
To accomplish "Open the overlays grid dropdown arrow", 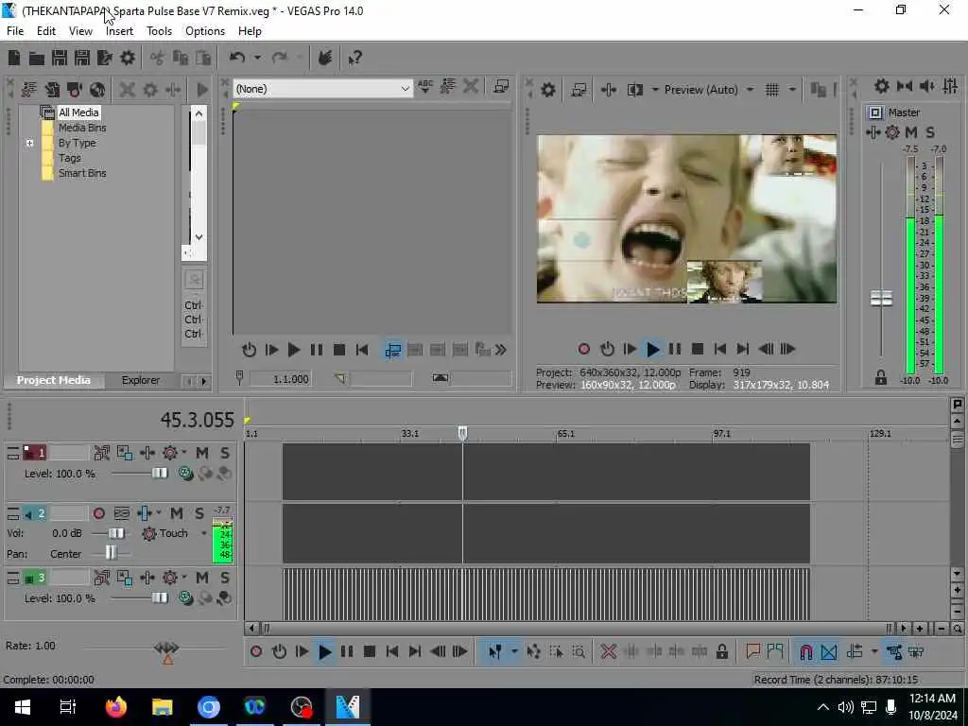I will point(792,90).
